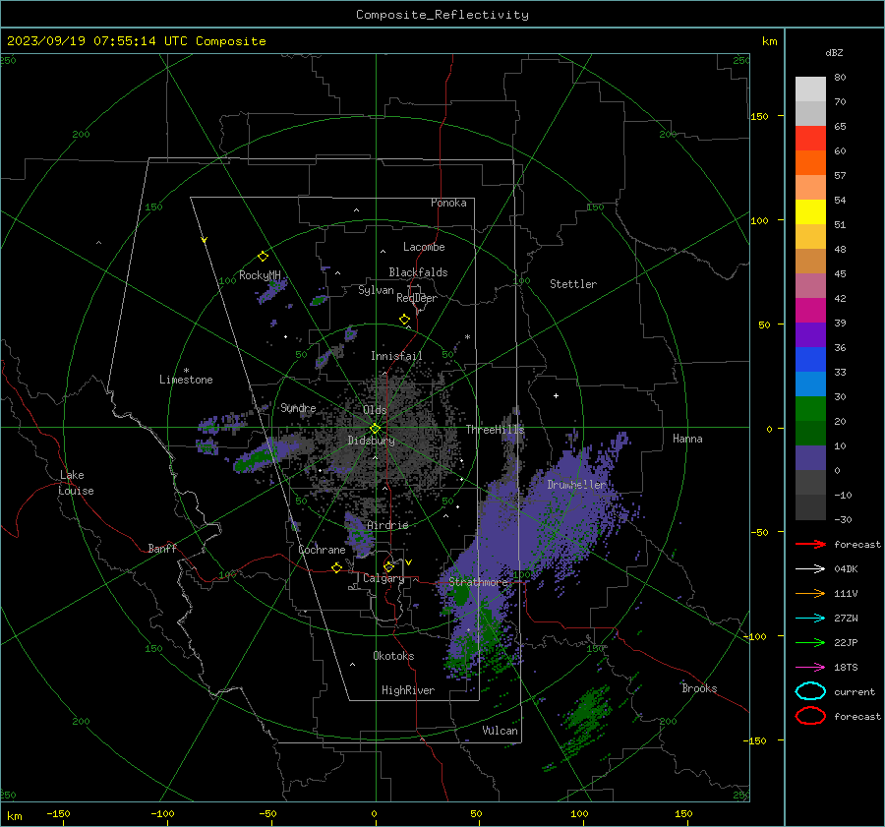Click the Blackfalds city label
This screenshot has width=885, height=827.
pos(418,272)
